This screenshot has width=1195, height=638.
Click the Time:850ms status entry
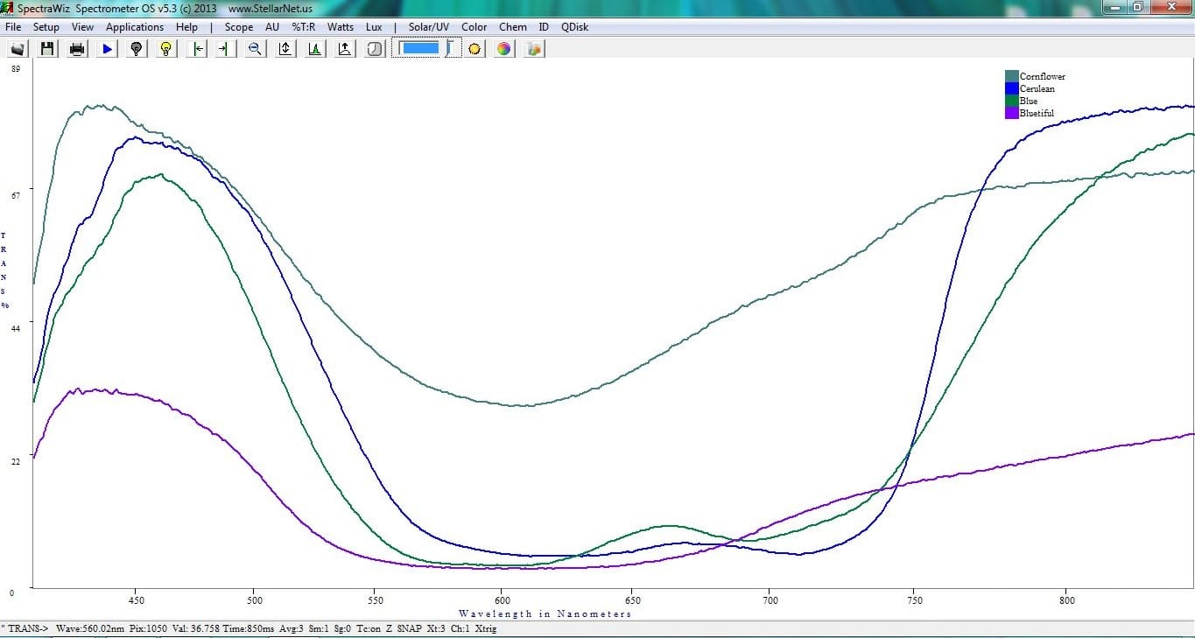(247, 628)
